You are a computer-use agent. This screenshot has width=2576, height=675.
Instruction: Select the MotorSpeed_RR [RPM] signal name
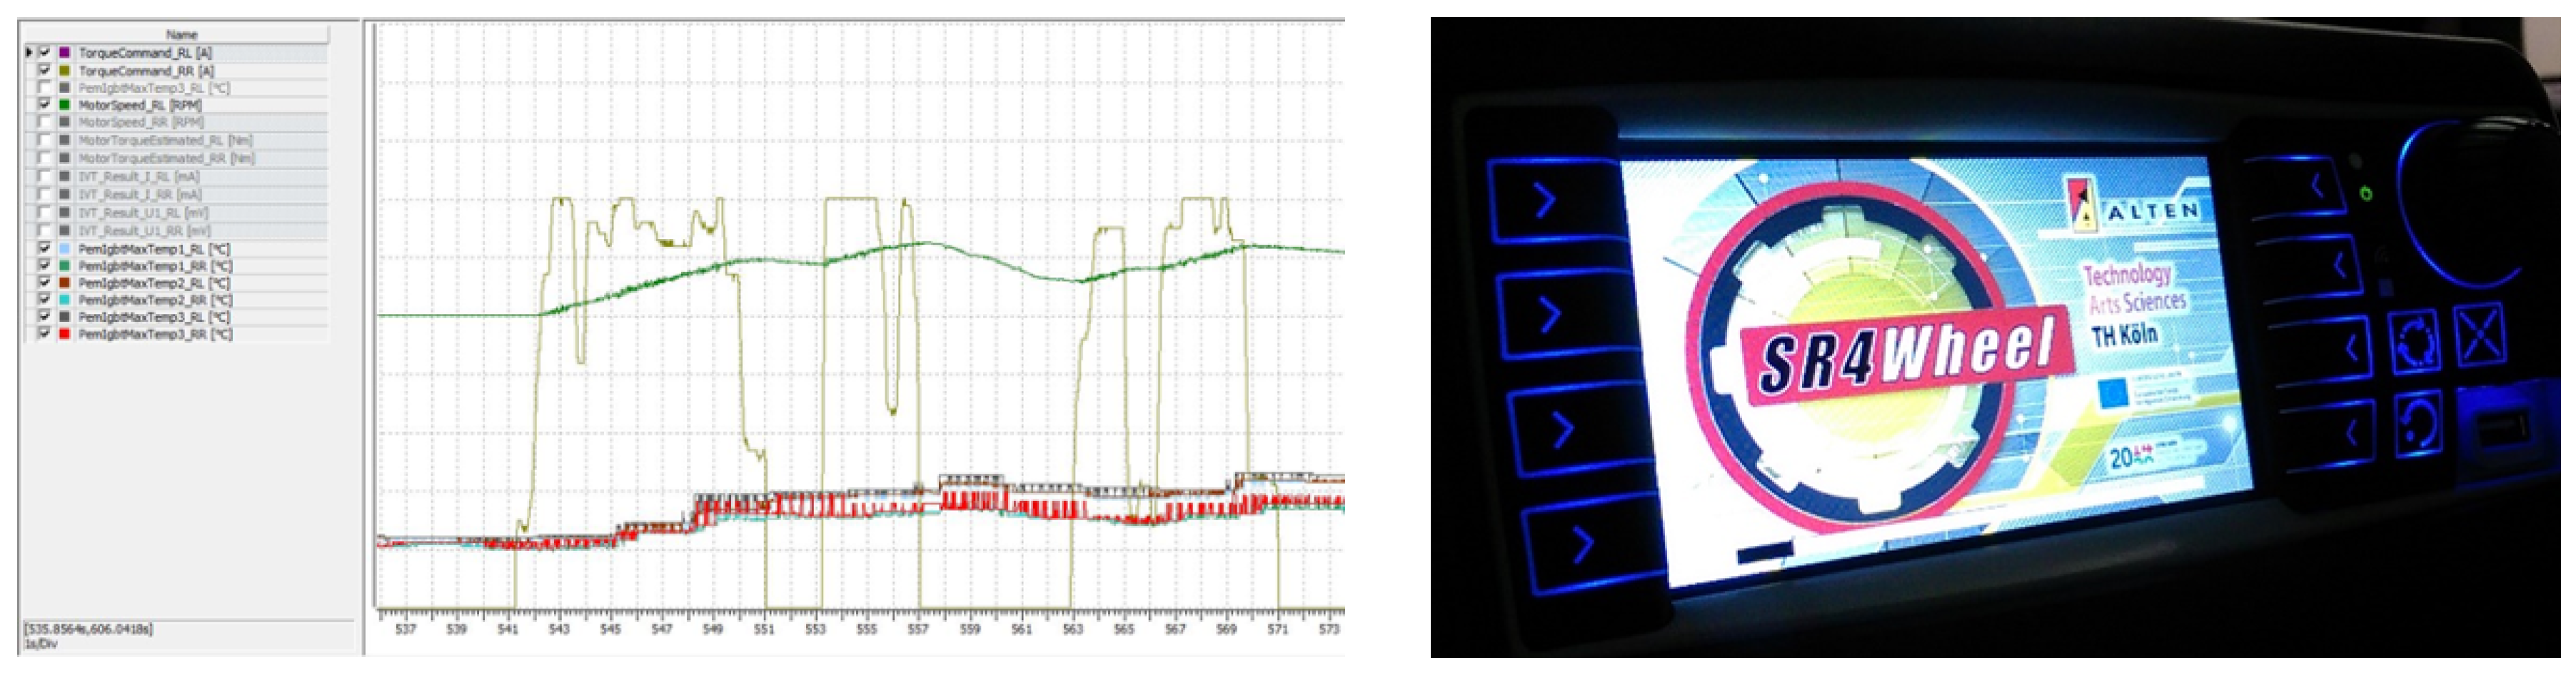click(141, 122)
